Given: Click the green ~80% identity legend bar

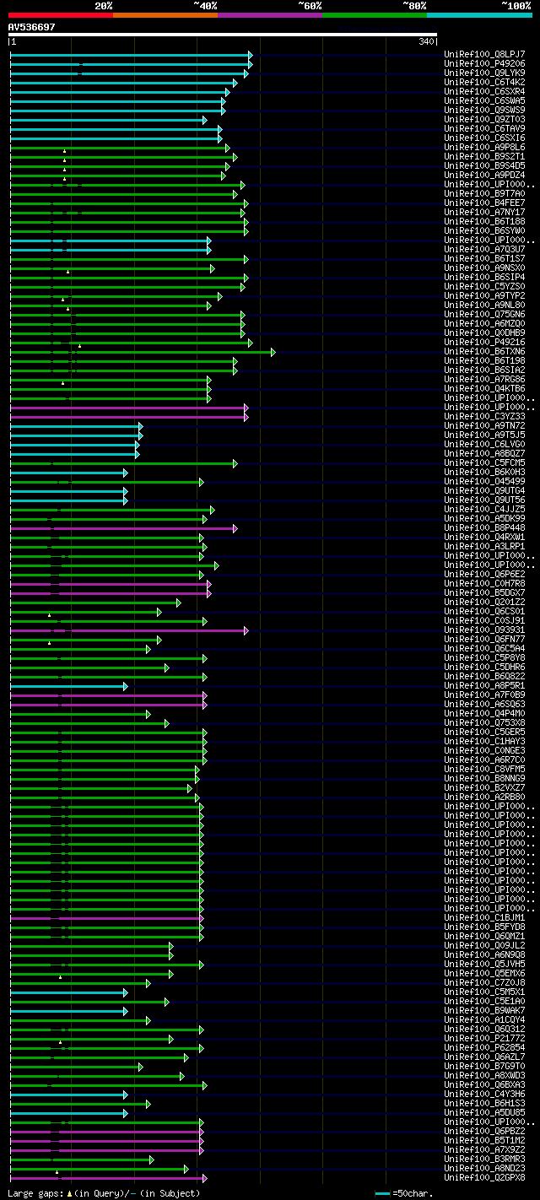Looking at the screenshot, I should [x=375, y=14].
